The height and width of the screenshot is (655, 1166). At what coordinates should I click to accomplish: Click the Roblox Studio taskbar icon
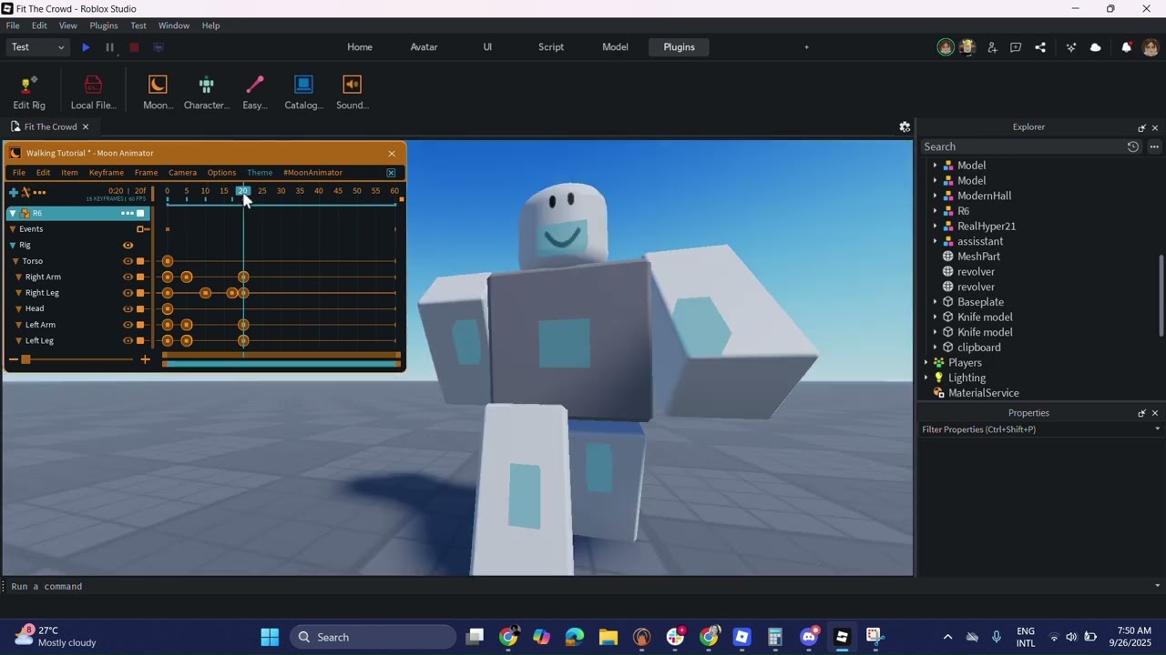click(x=842, y=637)
